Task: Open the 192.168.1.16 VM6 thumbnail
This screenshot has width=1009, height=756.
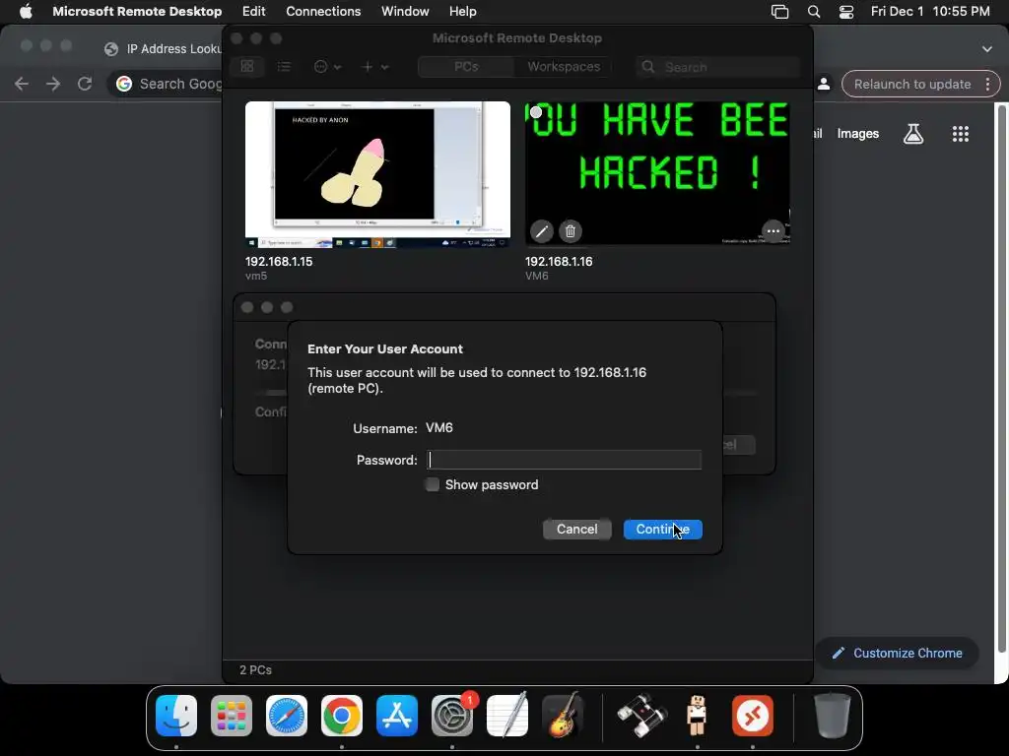Action: pyautogui.click(x=657, y=173)
